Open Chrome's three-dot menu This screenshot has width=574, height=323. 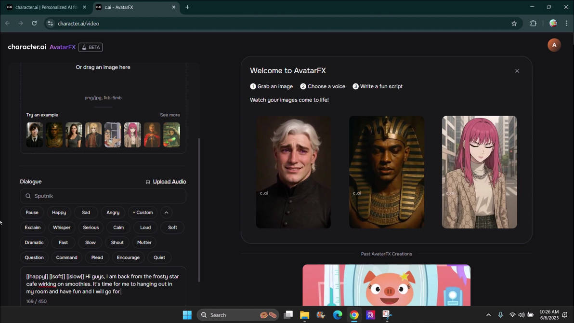tap(566, 23)
